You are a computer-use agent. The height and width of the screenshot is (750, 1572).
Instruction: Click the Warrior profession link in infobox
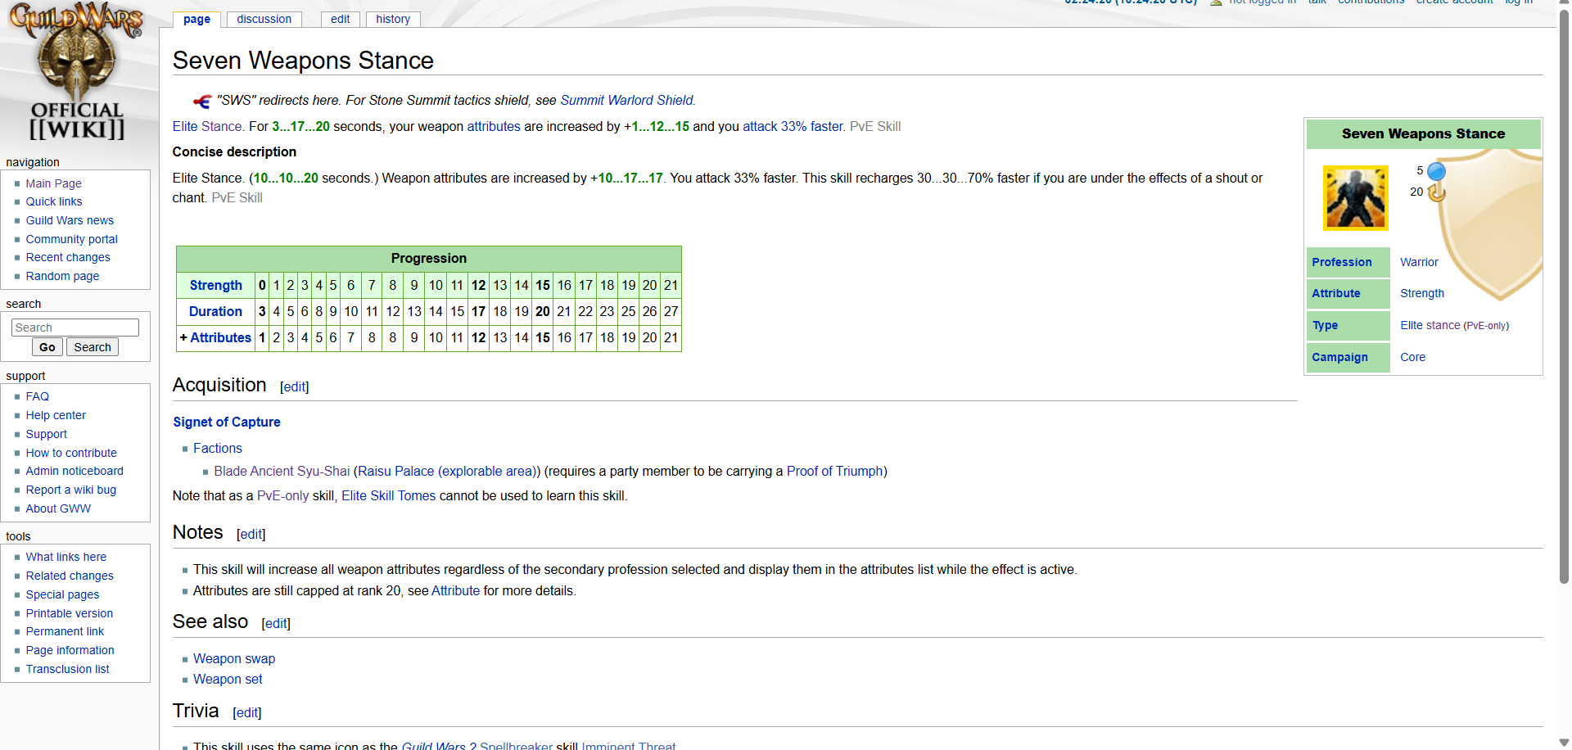click(x=1419, y=262)
